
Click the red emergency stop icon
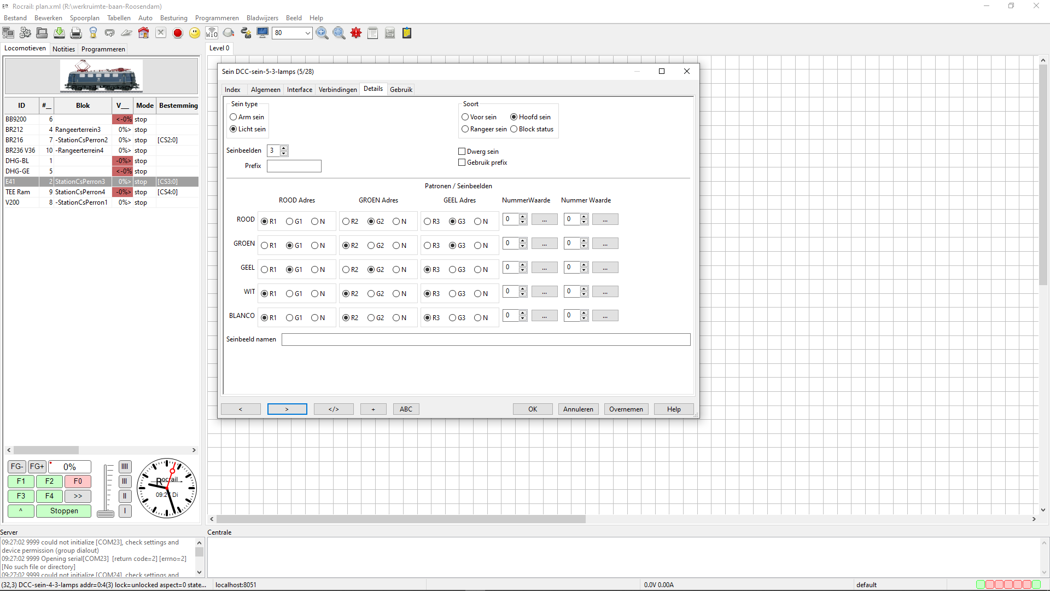tap(178, 33)
